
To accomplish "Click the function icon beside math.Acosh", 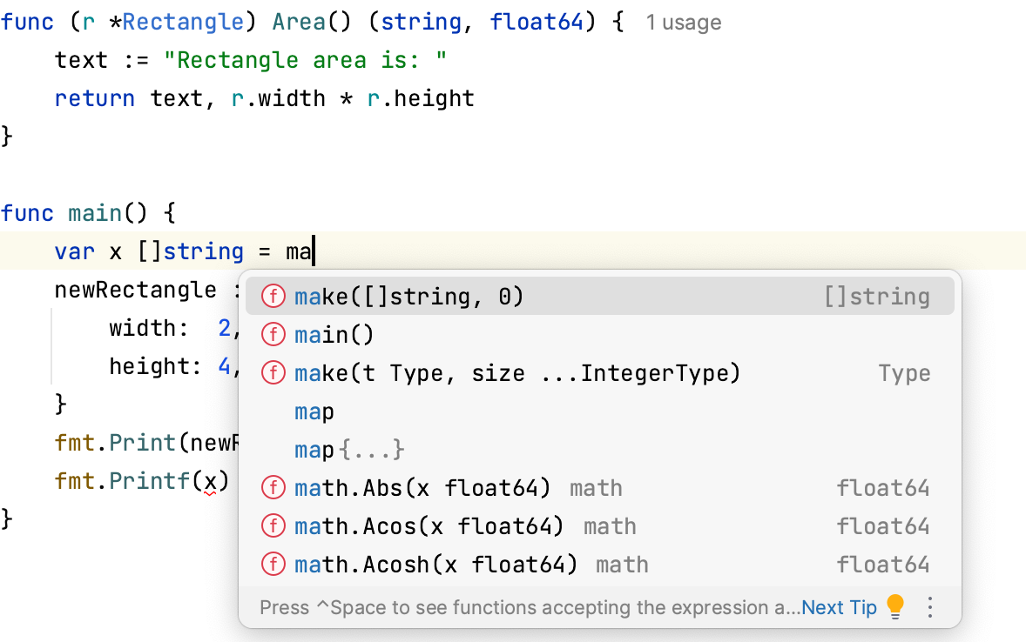I will pos(273,565).
